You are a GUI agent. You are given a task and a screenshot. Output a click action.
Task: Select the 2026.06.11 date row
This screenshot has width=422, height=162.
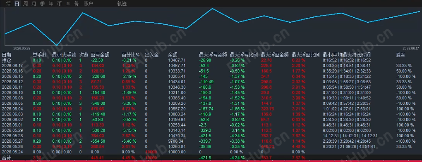click(12, 87)
